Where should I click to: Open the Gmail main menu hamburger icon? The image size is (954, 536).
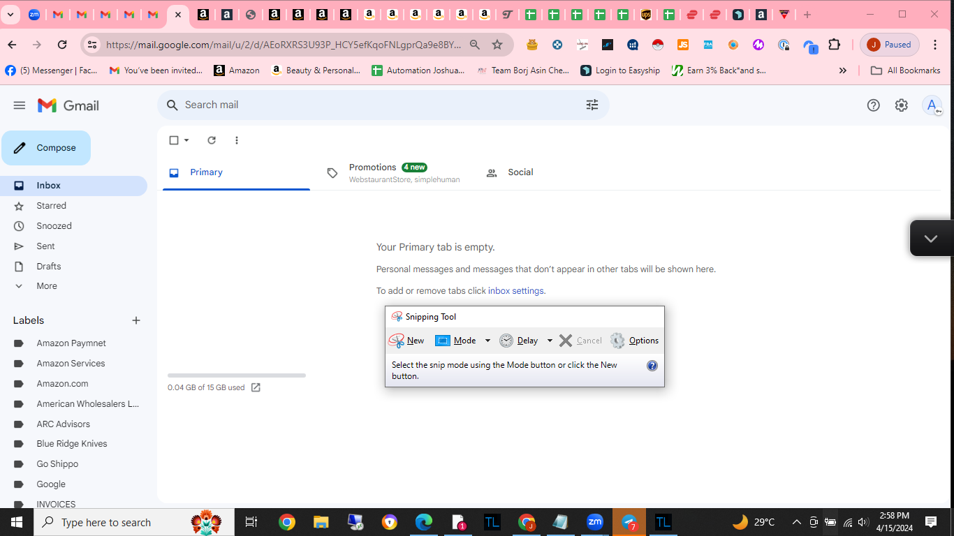click(x=20, y=105)
